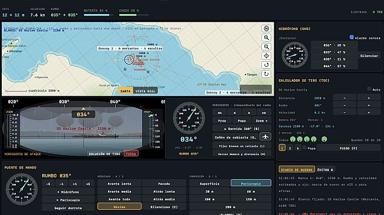Open the DIARIO DE GUERRA tab
The image size is (384, 215).
coord(297,169)
